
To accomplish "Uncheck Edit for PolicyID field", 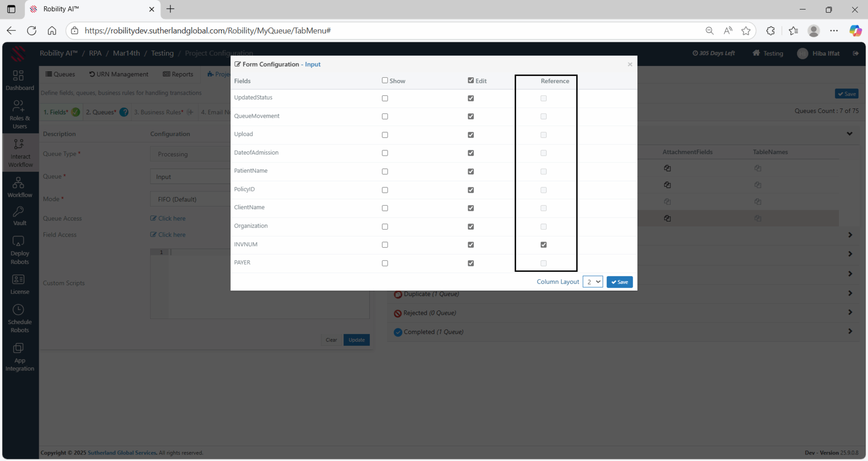I will (471, 190).
